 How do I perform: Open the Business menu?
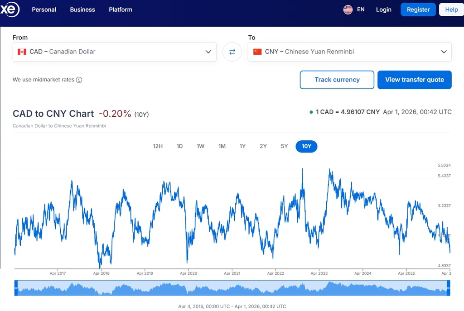82,10
